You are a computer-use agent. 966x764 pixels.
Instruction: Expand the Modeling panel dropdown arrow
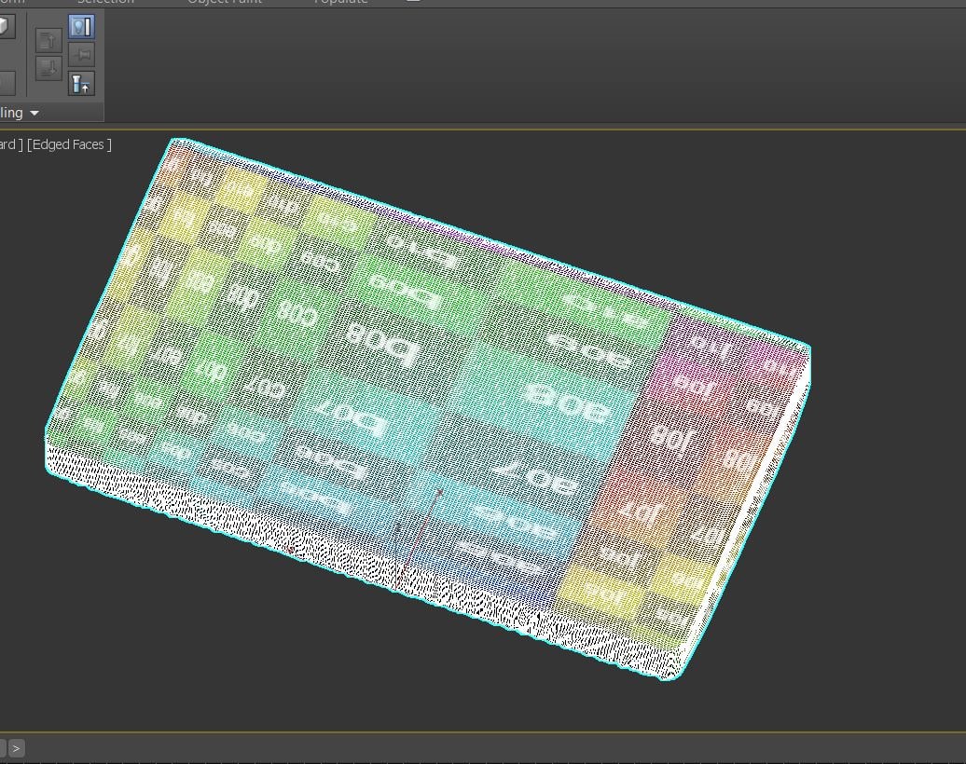tap(34, 114)
